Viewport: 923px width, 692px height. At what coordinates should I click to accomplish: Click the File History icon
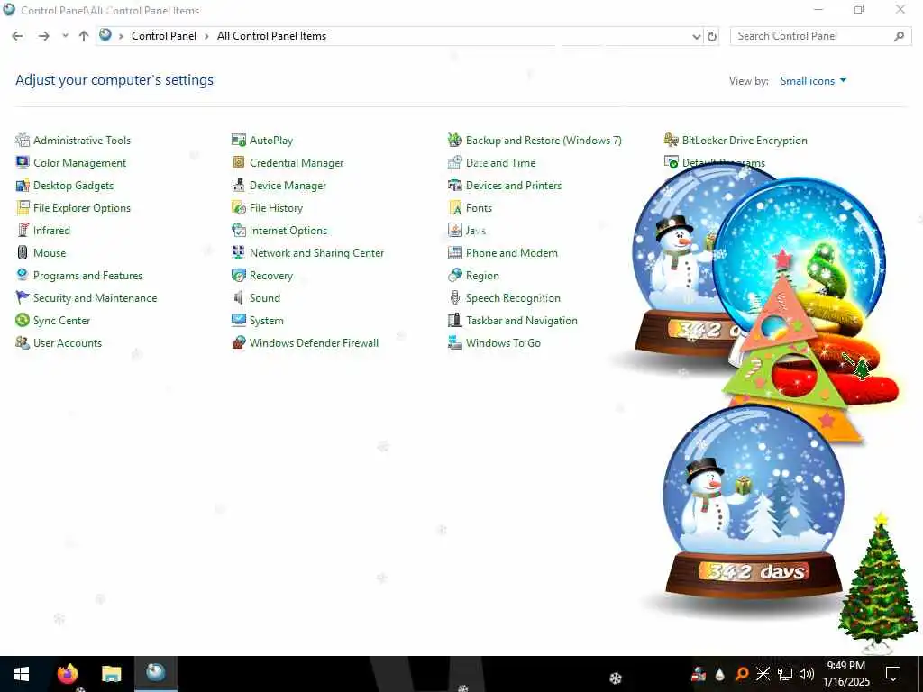(238, 208)
